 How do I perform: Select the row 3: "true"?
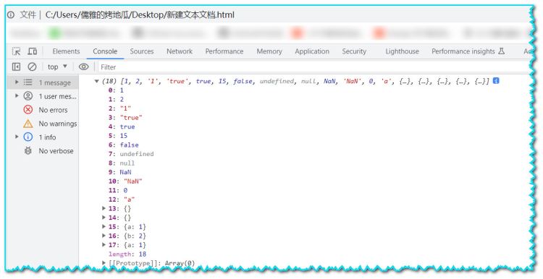click(125, 118)
